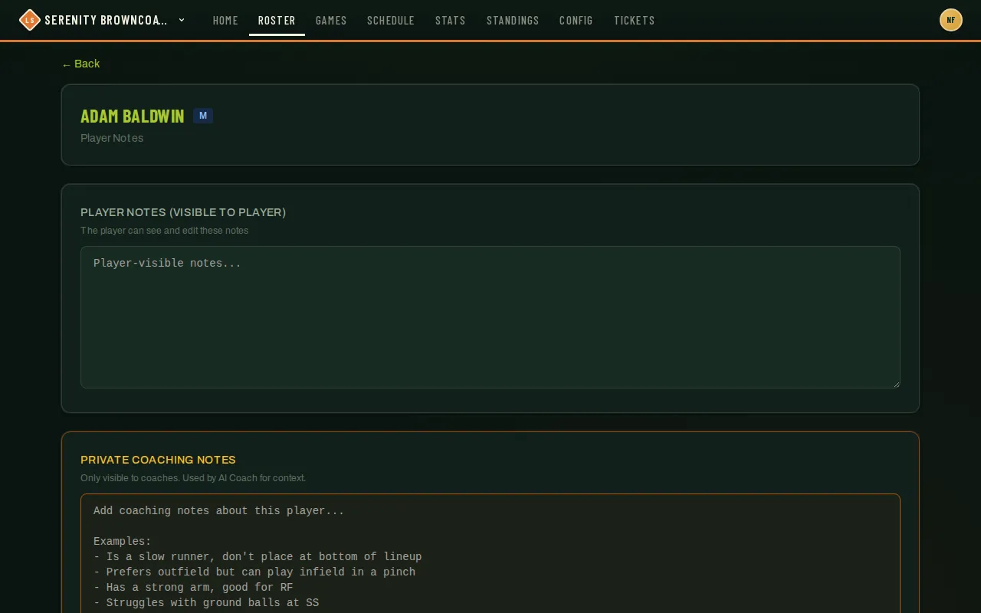Viewport: 981px width, 613px height.
Task: Go to the Home tab
Action: pos(225,21)
